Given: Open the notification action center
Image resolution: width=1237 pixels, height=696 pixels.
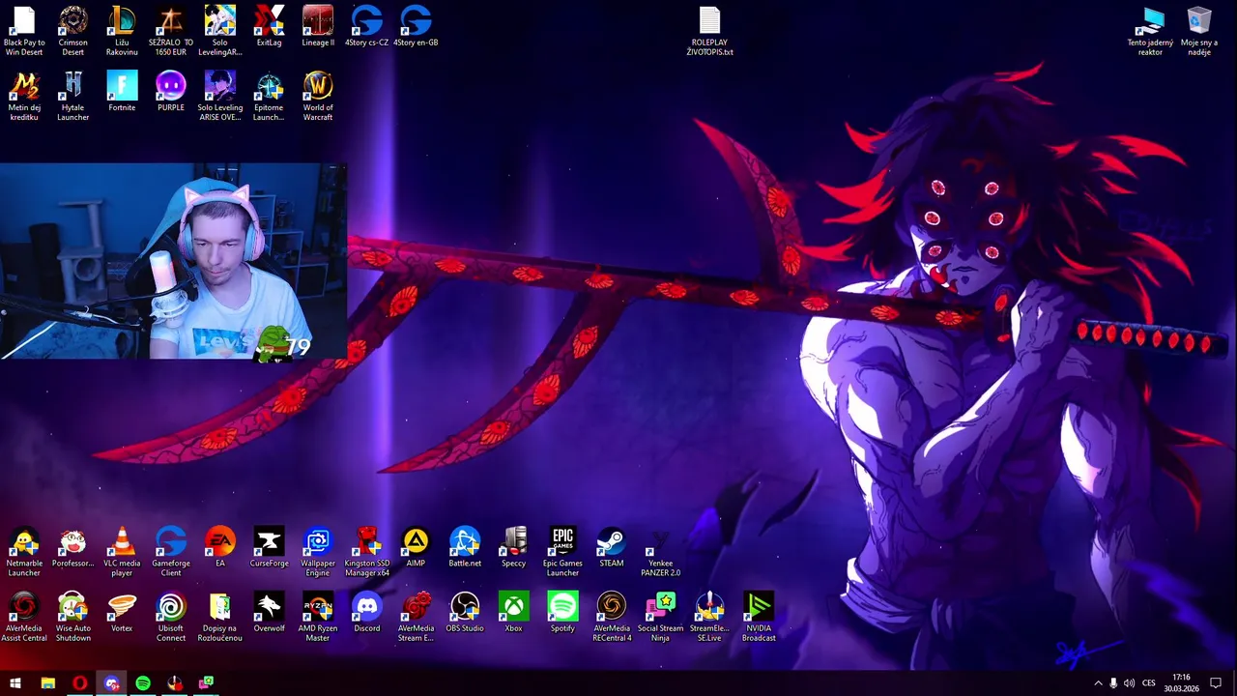Looking at the screenshot, I should (1215, 683).
